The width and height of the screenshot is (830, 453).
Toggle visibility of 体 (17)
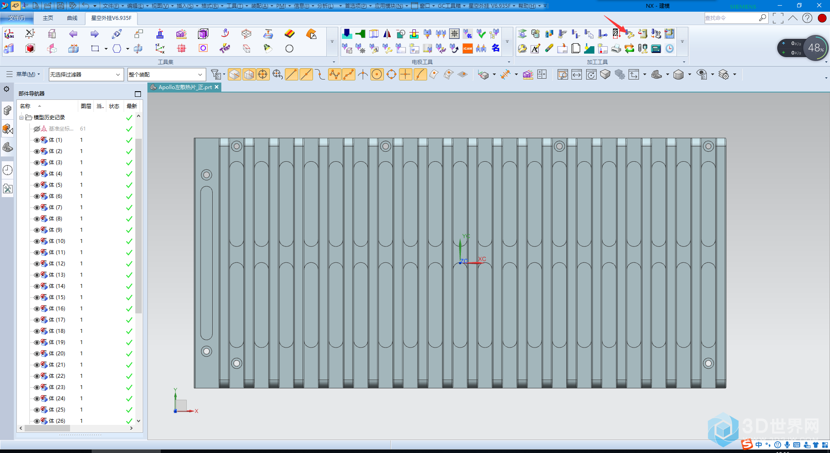coord(37,320)
